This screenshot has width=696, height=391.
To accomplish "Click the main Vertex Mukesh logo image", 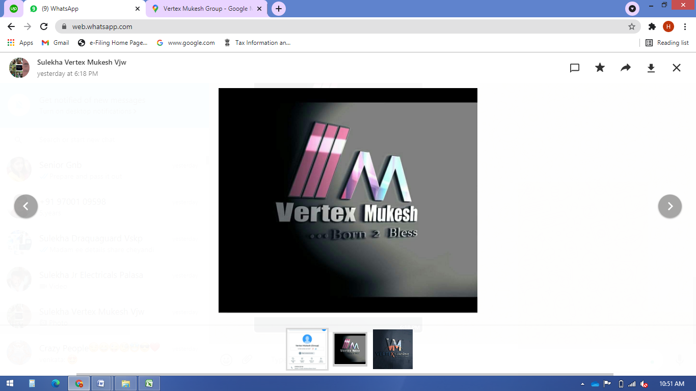I will pyautogui.click(x=348, y=200).
